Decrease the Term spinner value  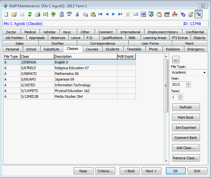[180, 98]
